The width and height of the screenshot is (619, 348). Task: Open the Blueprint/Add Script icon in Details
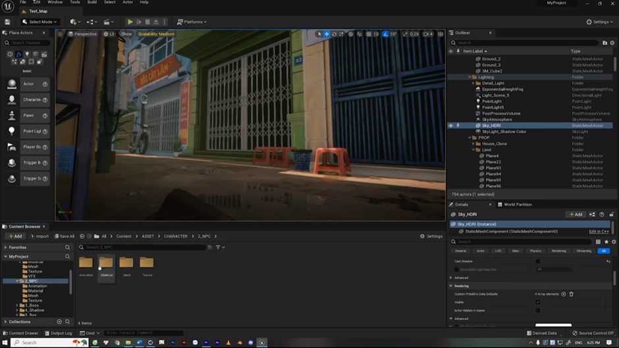pos(592,214)
